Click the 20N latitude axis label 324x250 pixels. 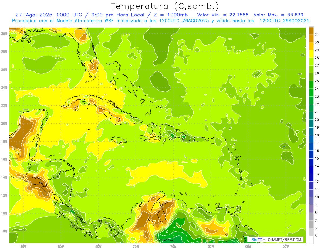pos(4,124)
